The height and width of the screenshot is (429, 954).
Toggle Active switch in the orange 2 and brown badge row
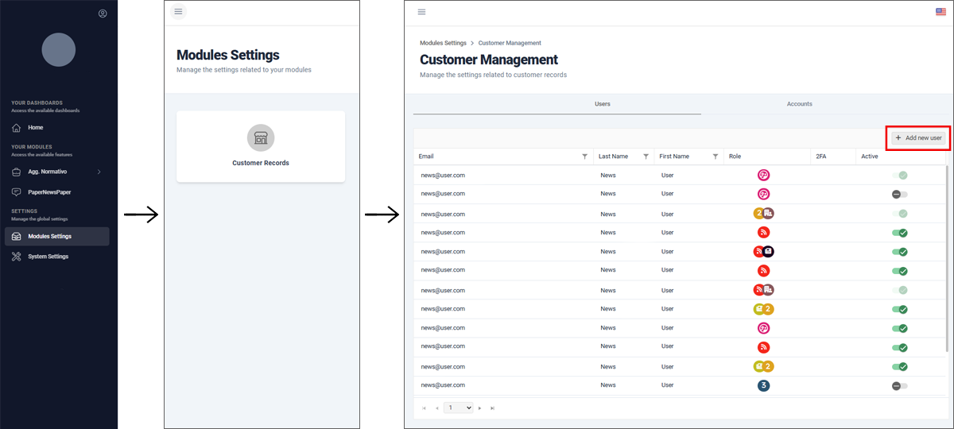(x=900, y=213)
